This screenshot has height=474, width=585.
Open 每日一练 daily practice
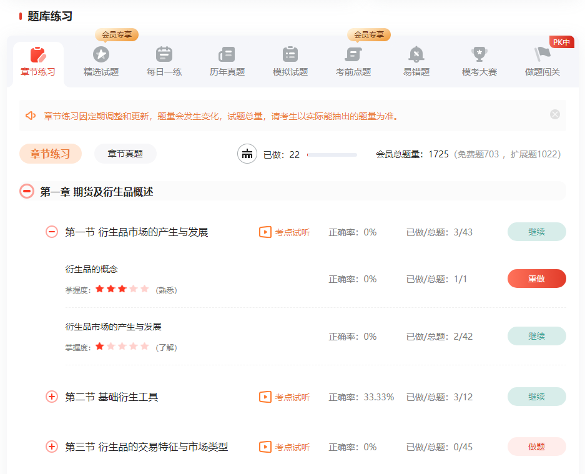[164, 59]
